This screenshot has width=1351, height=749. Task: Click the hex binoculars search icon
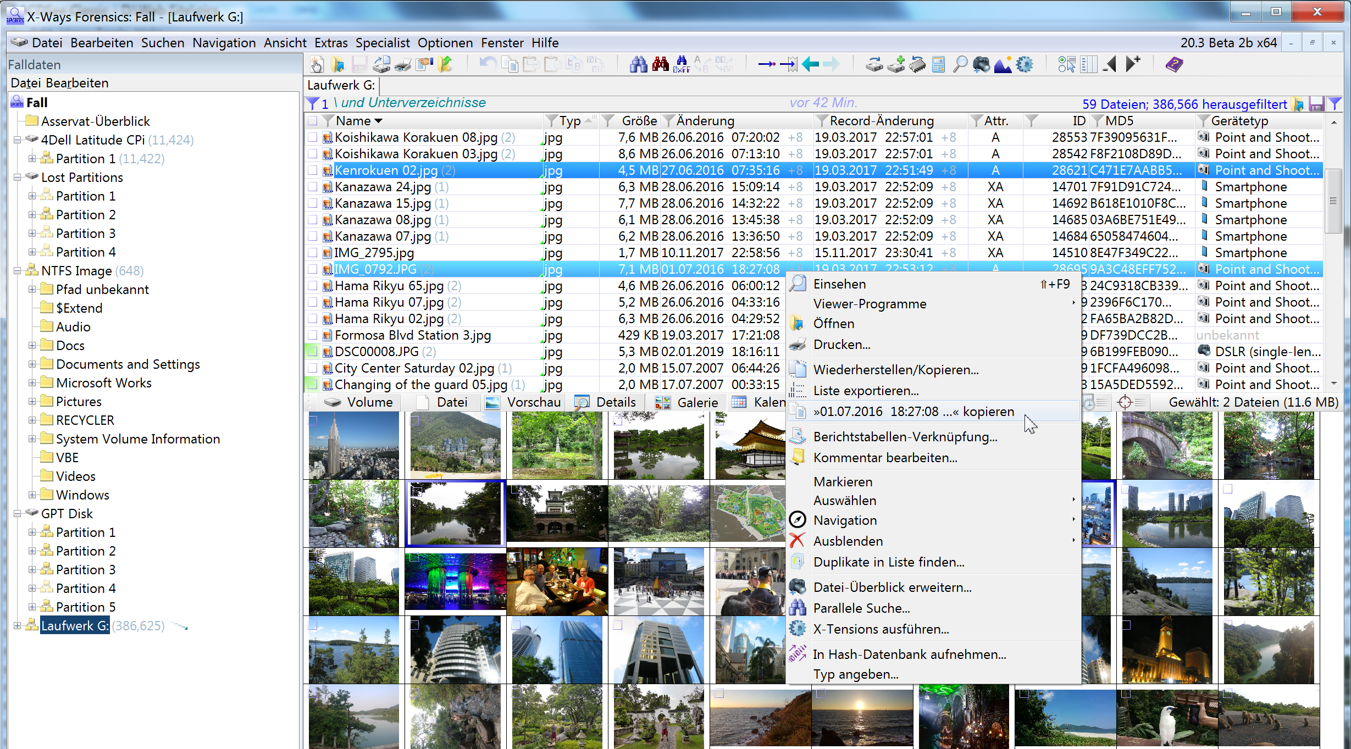click(682, 64)
